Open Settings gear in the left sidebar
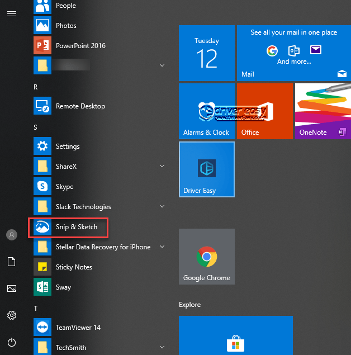This screenshot has width=351, height=355. (11, 315)
